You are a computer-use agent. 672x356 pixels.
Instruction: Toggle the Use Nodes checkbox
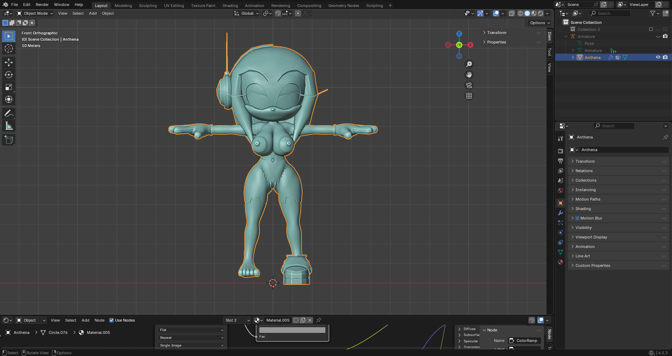[x=111, y=320]
